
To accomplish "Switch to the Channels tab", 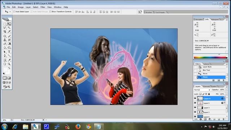I will (206, 86).
